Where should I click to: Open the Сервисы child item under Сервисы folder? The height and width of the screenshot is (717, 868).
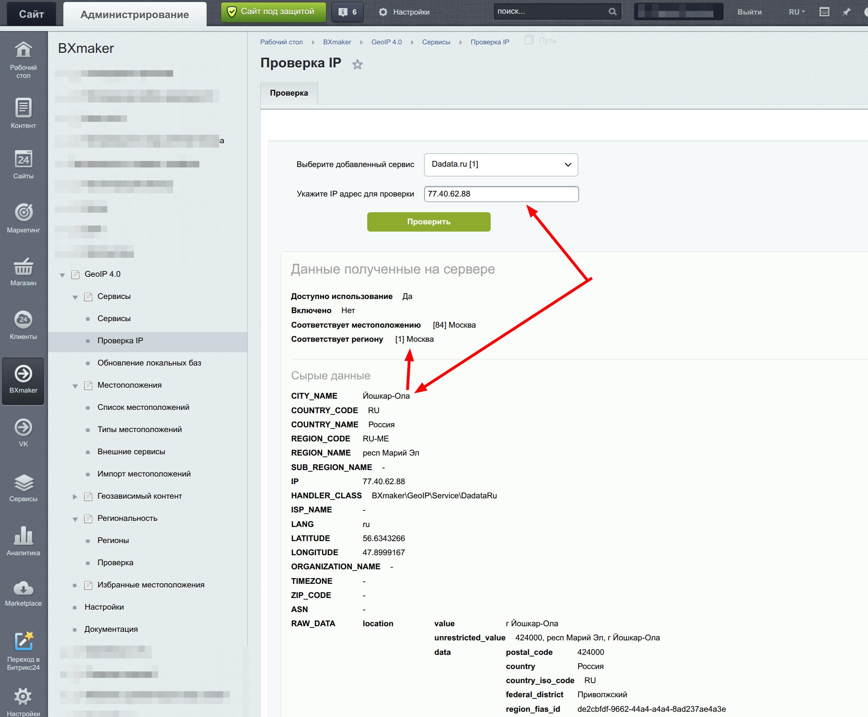[x=114, y=318]
